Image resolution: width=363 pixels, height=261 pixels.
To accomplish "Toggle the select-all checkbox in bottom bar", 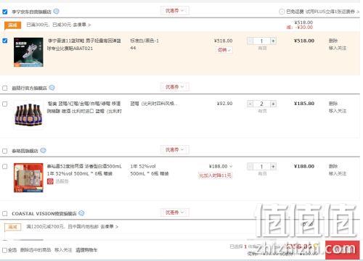I will tap(4, 250).
